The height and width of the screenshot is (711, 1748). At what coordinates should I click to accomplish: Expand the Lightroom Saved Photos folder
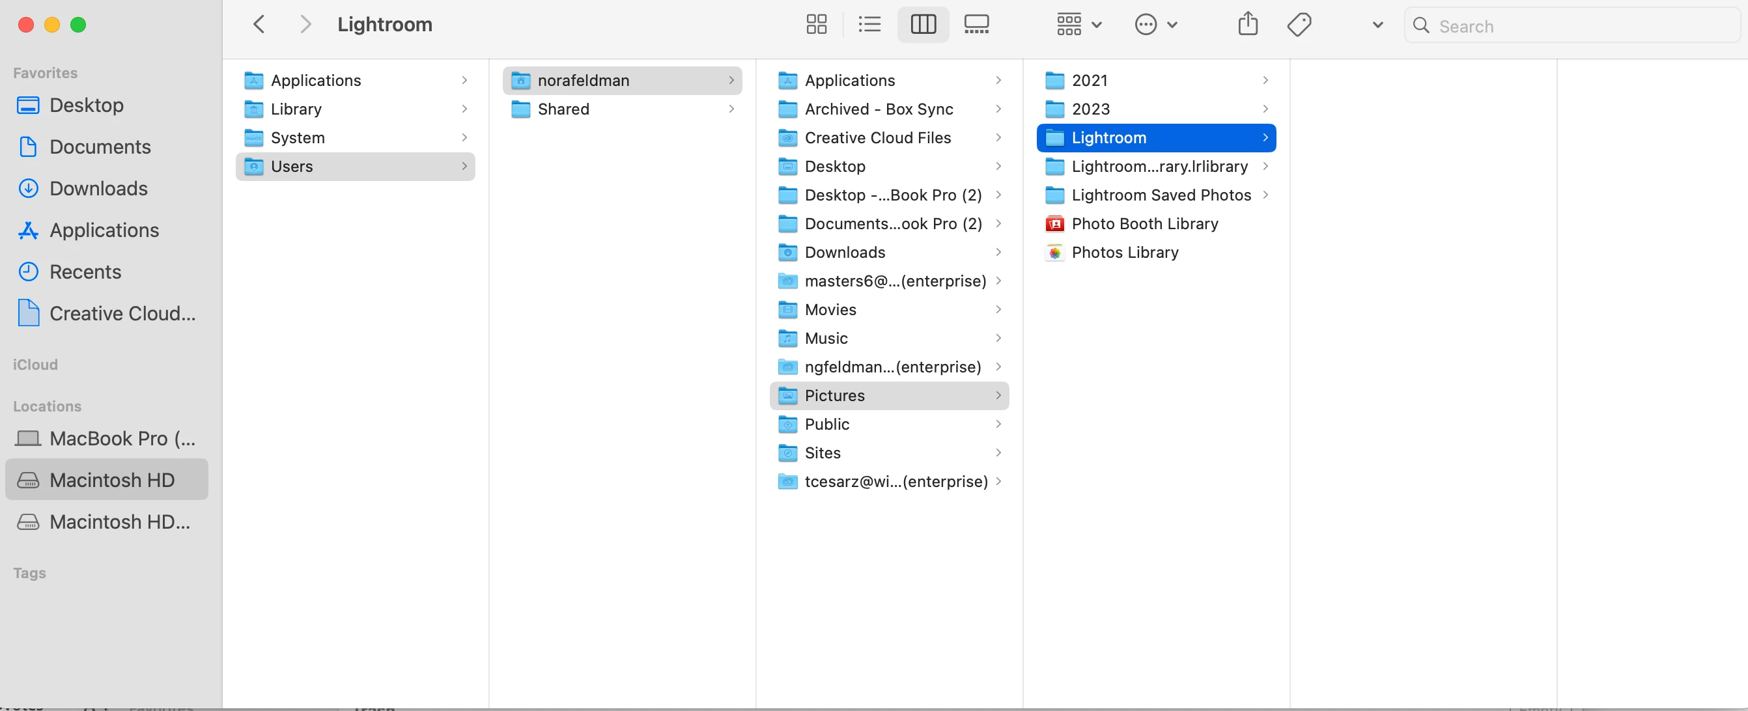1161,195
